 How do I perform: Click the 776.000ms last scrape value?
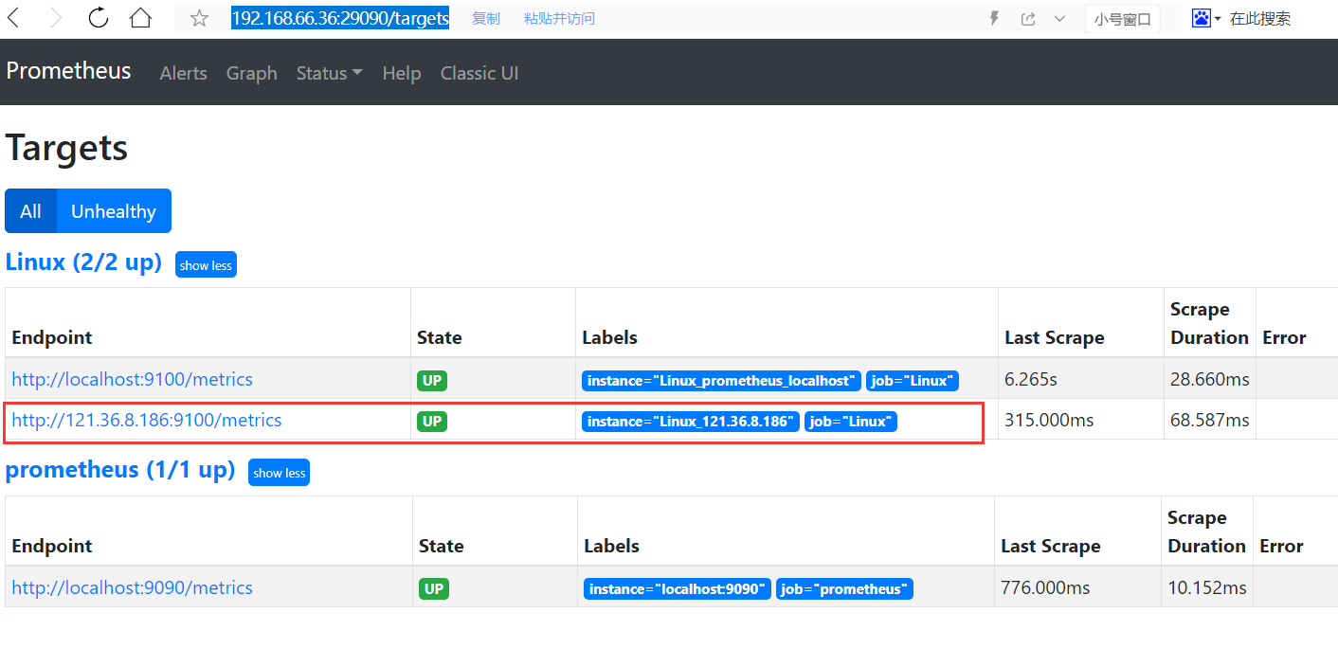click(1047, 588)
